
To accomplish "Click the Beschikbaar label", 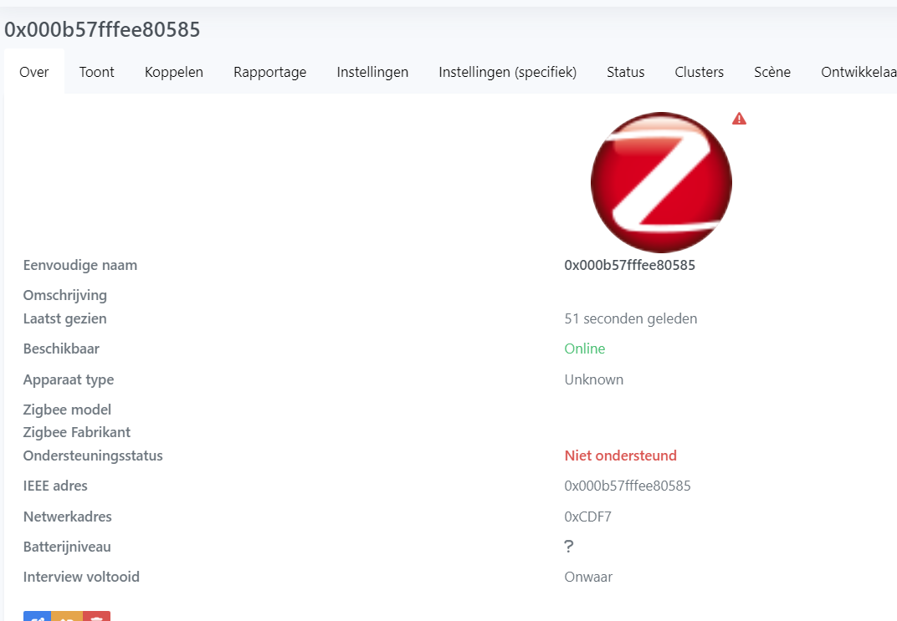I will 61,349.
